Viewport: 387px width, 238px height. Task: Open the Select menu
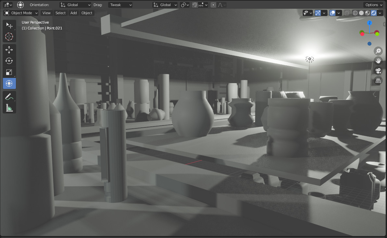(x=60, y=13)
